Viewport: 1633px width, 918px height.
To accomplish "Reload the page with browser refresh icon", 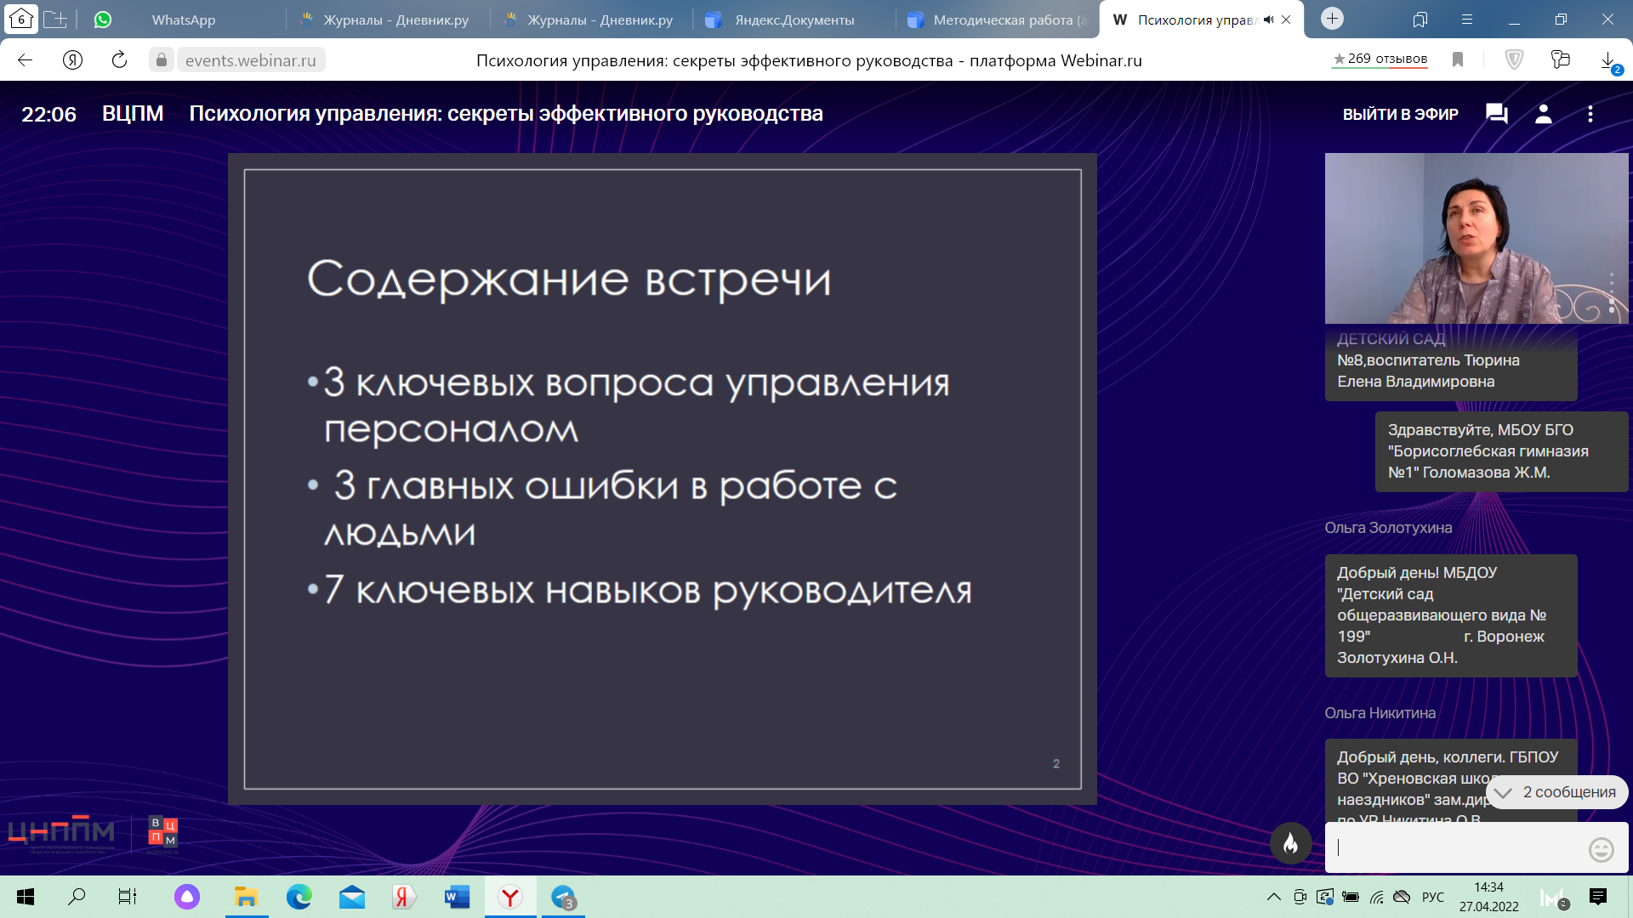I will pos(119,59).
